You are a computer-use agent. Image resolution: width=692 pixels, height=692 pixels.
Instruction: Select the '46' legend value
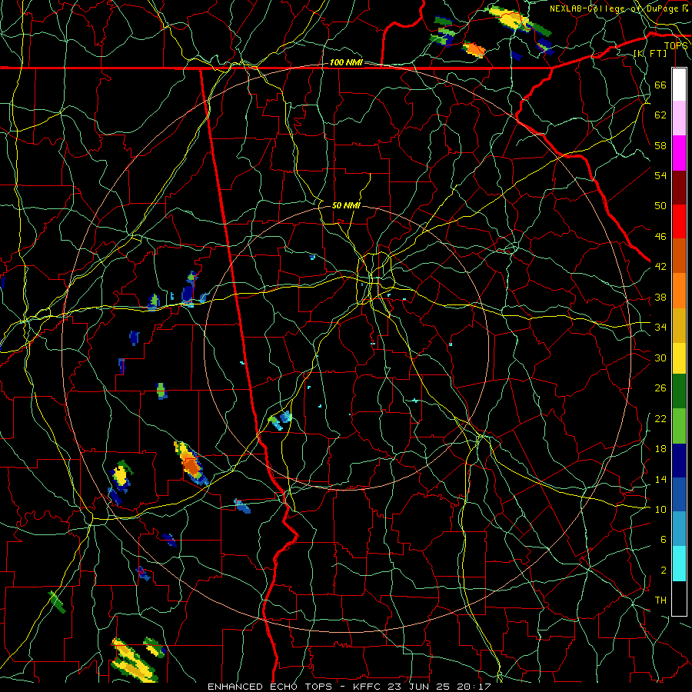pos(660,237)
